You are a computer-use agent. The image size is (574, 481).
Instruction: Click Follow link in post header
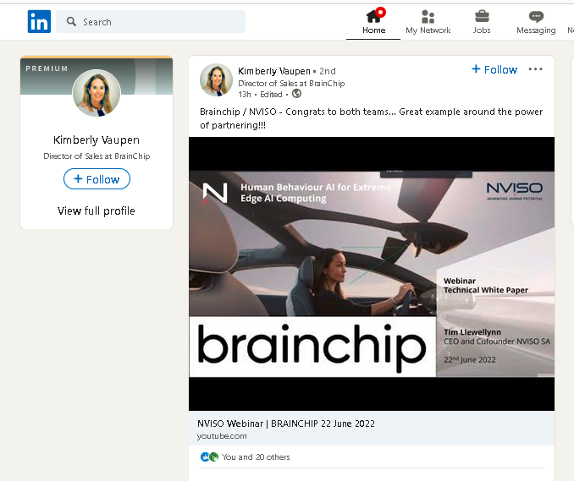(x=494, y=69)
